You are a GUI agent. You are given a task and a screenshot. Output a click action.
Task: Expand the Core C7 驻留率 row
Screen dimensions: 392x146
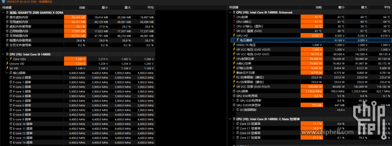point(233,138)
